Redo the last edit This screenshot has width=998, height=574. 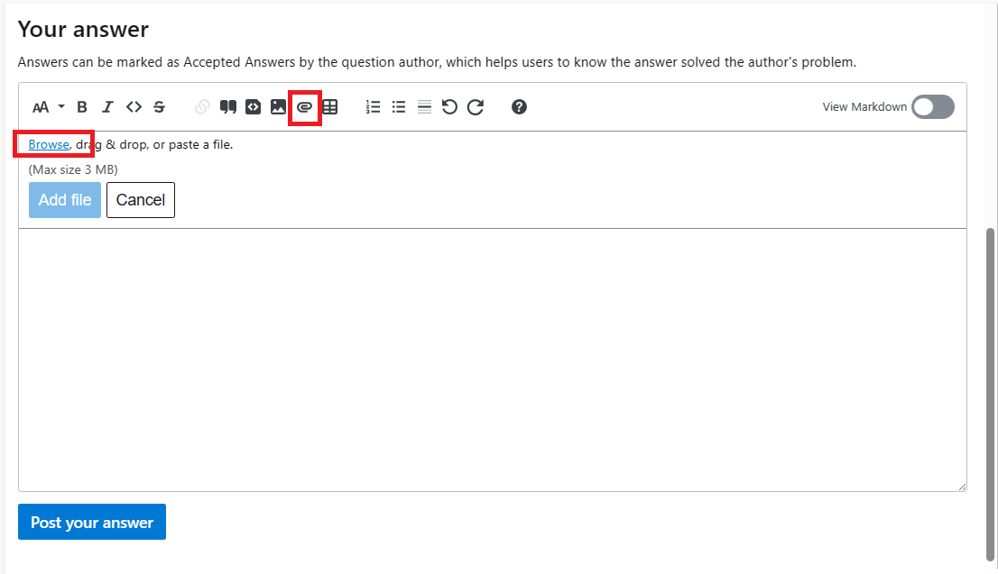(476, 106)
